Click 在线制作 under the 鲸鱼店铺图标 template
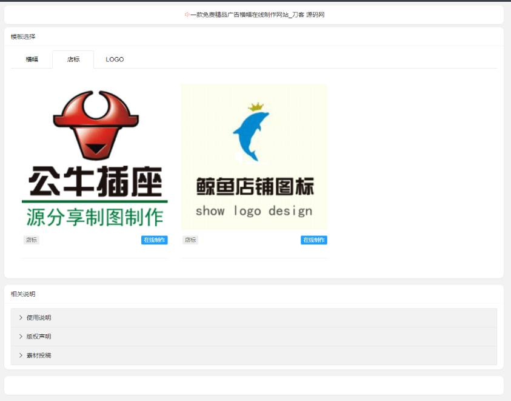 (314, 240)
